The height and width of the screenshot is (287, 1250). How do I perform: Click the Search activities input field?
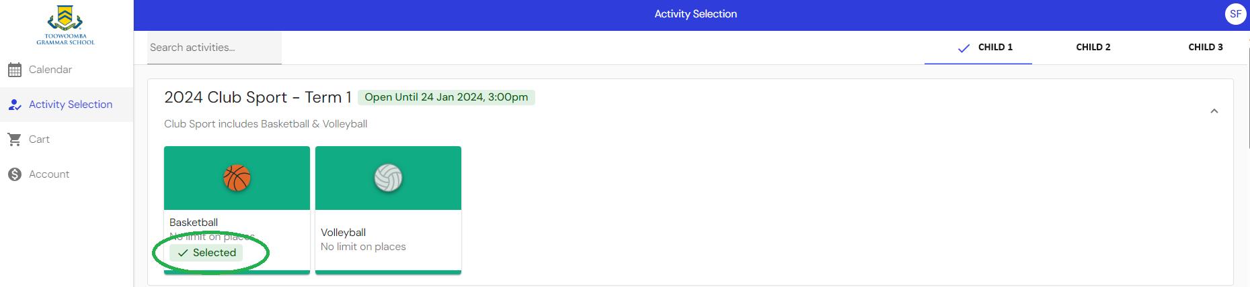tap(214, 48)
